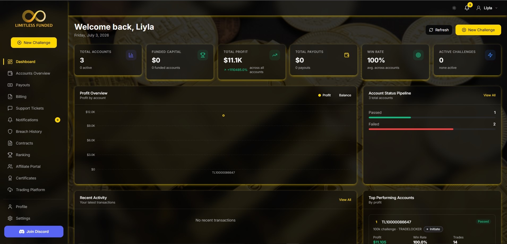Click the Total Accounts bar chart icon
Viewport: 507px width, 244px height.
[x=131, y=55]
